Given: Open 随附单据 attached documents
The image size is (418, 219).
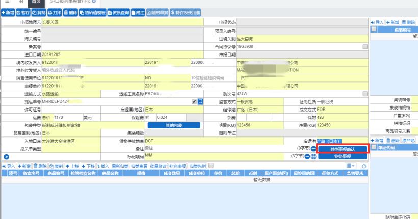Looking at the screenshot, I should tap(158, 13).
